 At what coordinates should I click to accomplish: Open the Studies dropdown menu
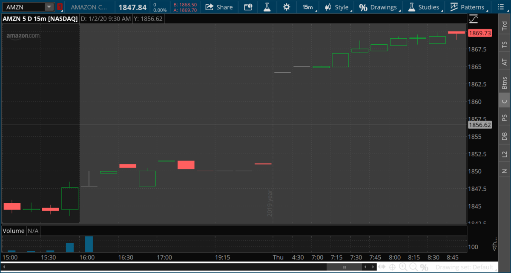click(x=424, y=7)
